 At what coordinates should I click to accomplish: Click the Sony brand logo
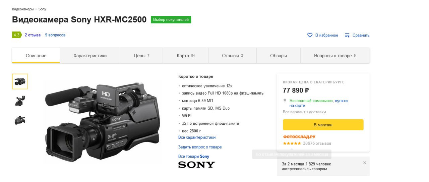196,165
